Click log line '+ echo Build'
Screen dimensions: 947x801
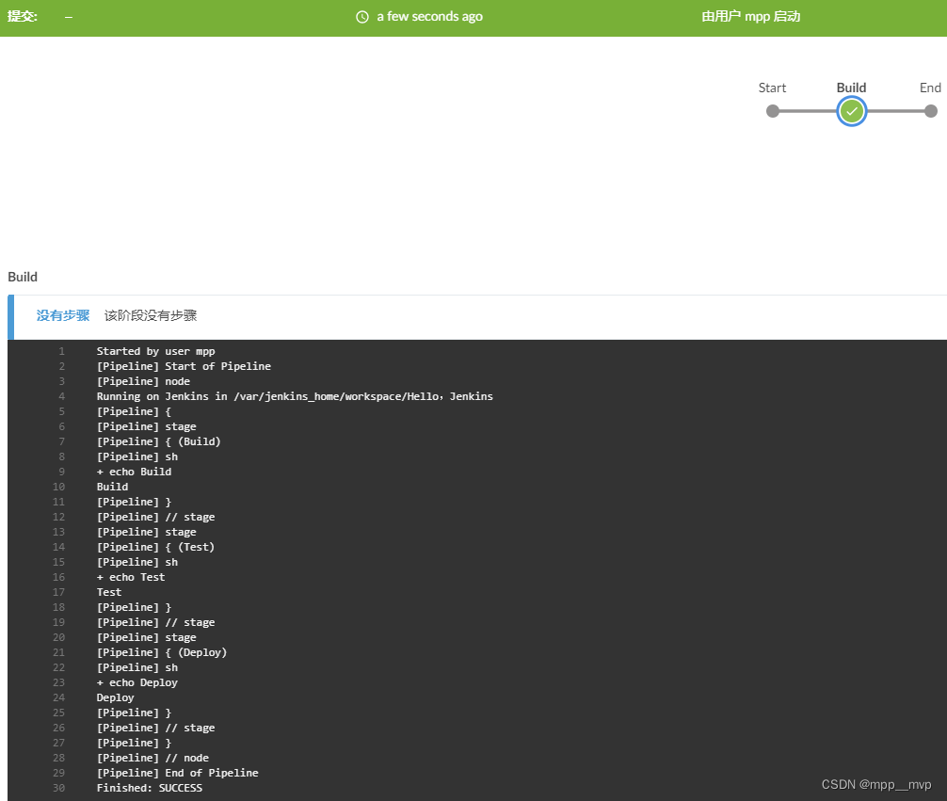point(134,472)
